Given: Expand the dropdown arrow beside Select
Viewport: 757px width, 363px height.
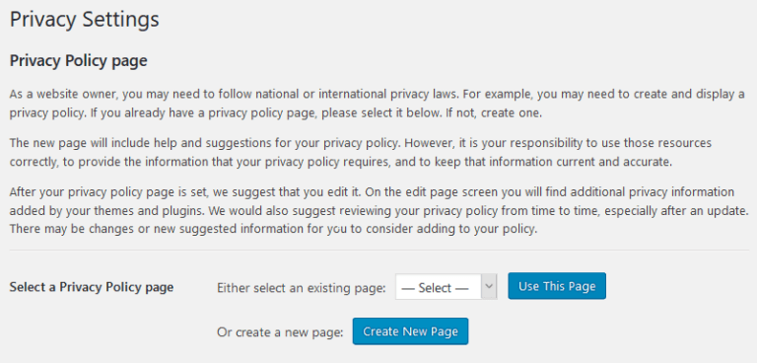Looking at the screenshot, I should pyautogui.click(x=489, y=286).
